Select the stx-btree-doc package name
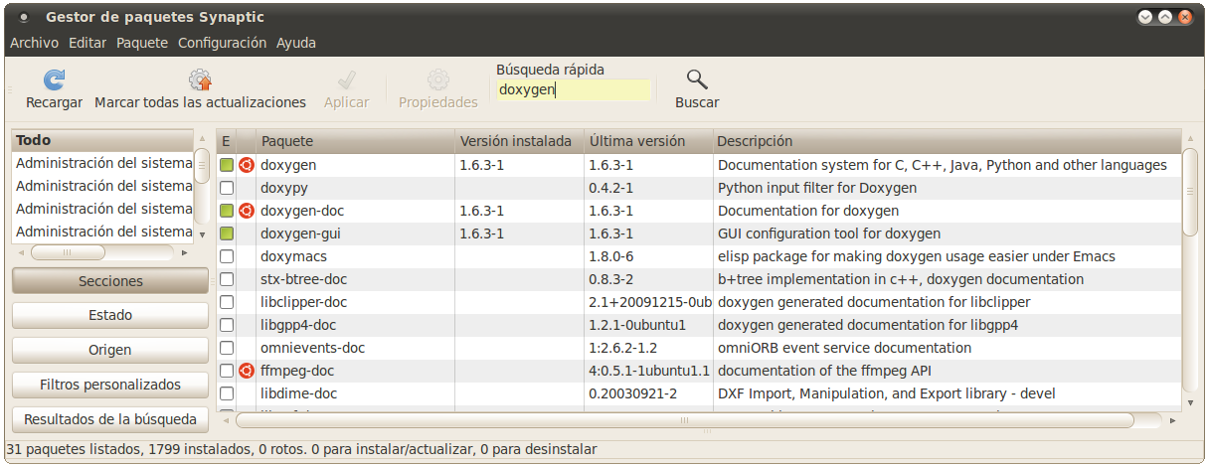Image resolution: width=1208 pixels, height=467 pixels. point(303,279)
